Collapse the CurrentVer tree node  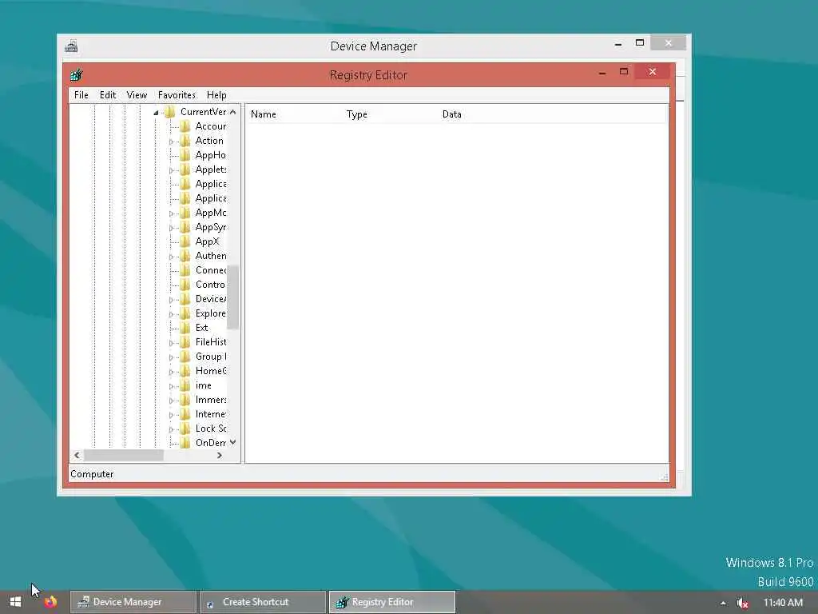156,112
